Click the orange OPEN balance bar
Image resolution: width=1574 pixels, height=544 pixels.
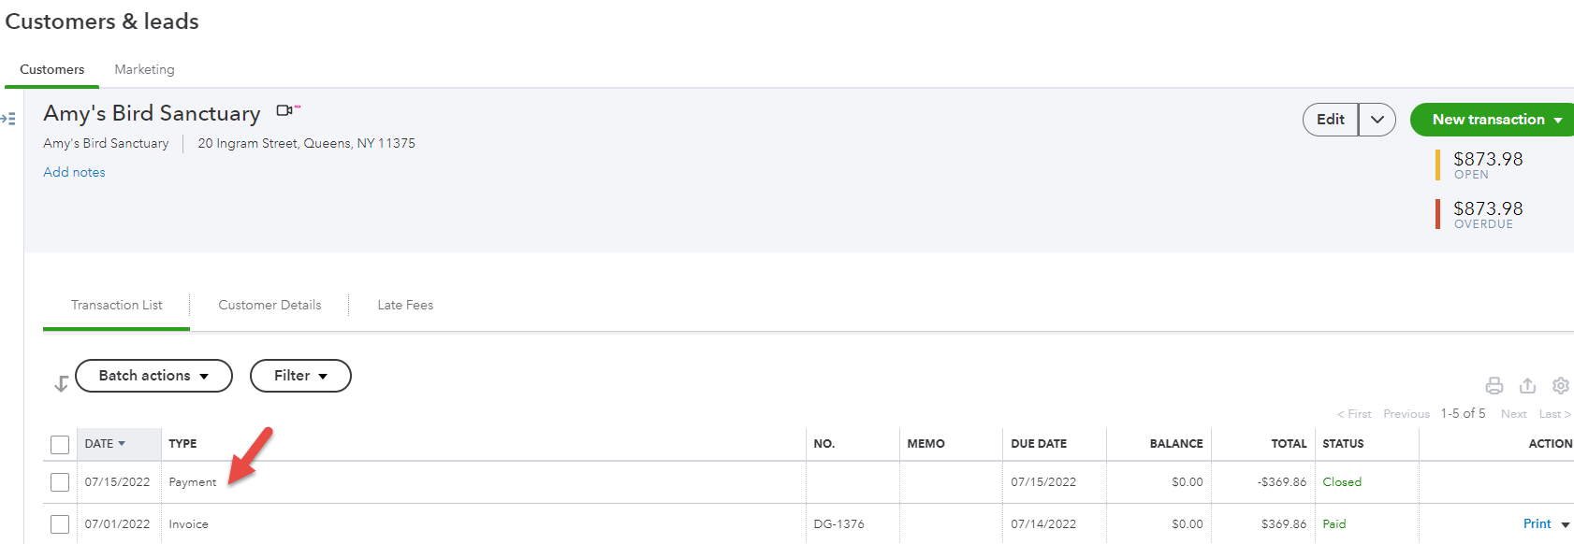tap(1437, 165)
